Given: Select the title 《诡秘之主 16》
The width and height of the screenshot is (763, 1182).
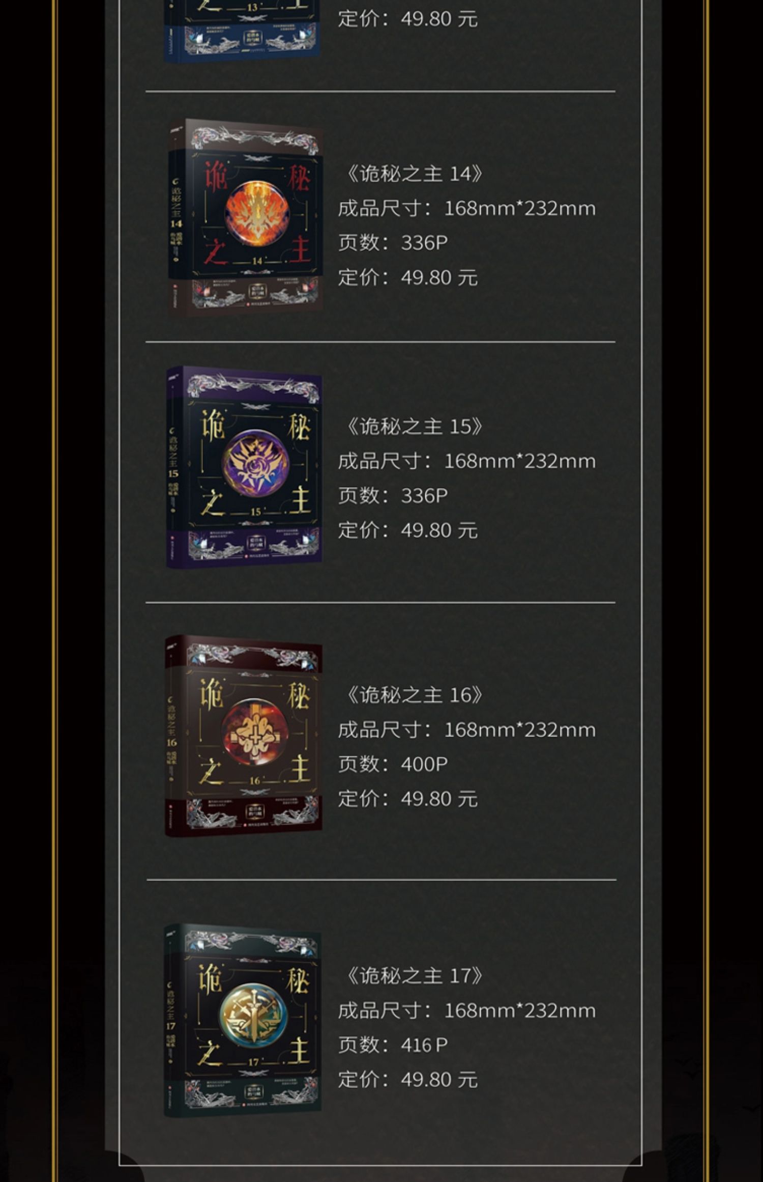Looking at the screenshot, I should [x=413, y=695].
